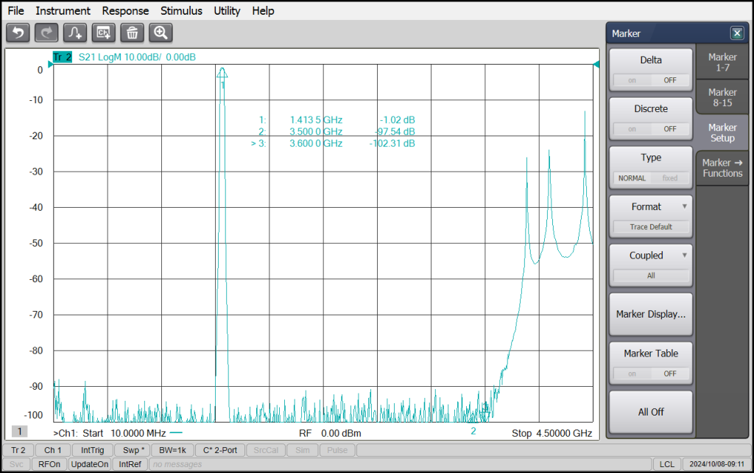Viewport: 754px width, 473px height.
Task: Click the IntRef status button
Action: point(130,464)
